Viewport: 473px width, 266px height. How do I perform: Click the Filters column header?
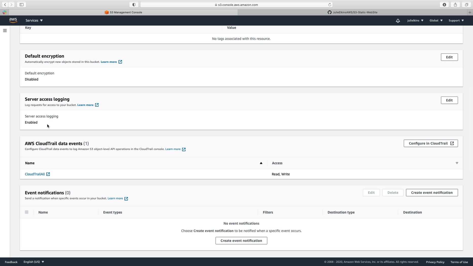click(268, 212)
